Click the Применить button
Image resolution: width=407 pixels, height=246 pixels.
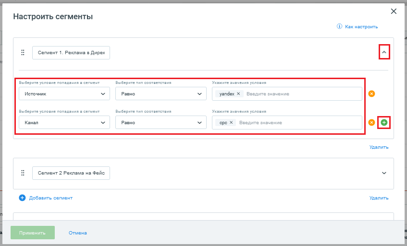click(33, 233)
